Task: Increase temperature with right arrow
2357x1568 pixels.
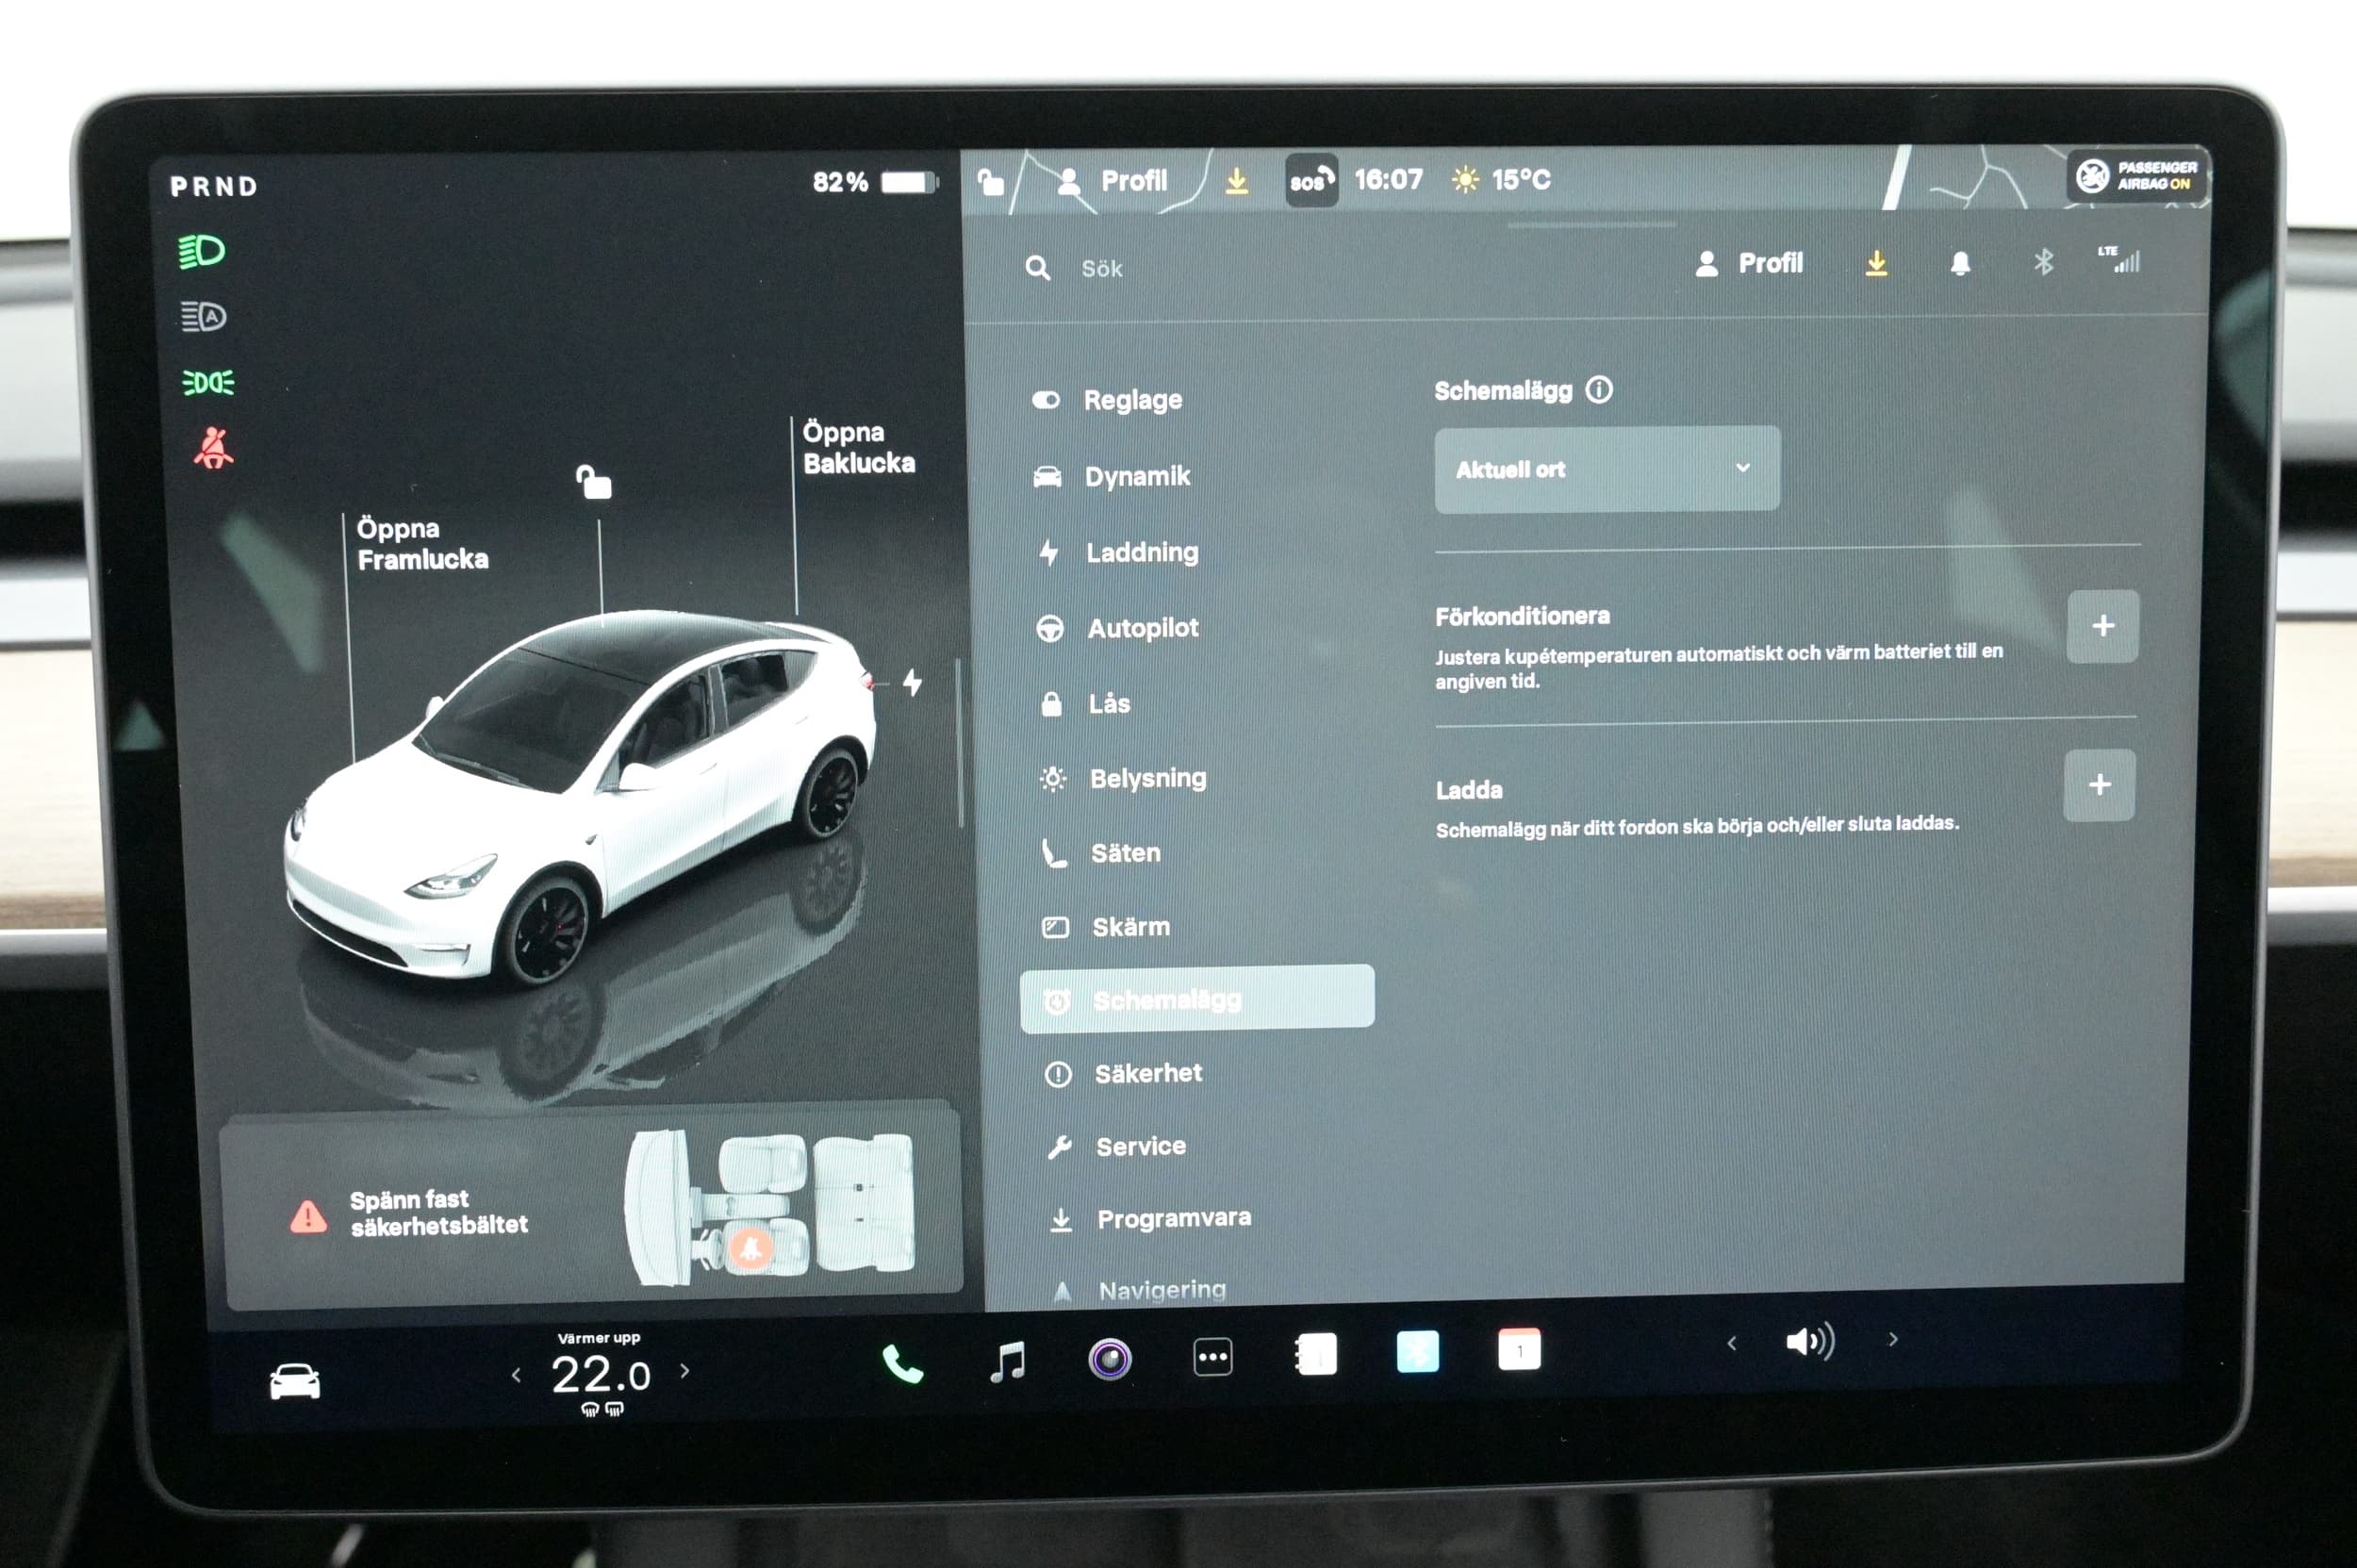Action: click(685, 1371)
